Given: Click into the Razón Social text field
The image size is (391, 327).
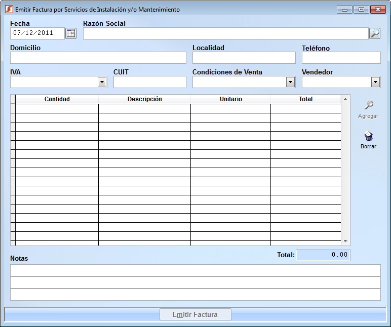Looking at the screenshot, I should click(225, 33).
